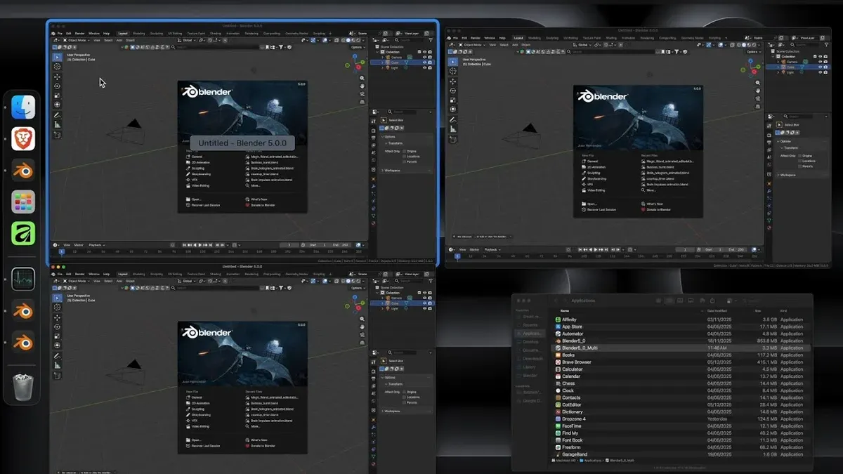Open File menu in top-left Blender window

[60, 33]
